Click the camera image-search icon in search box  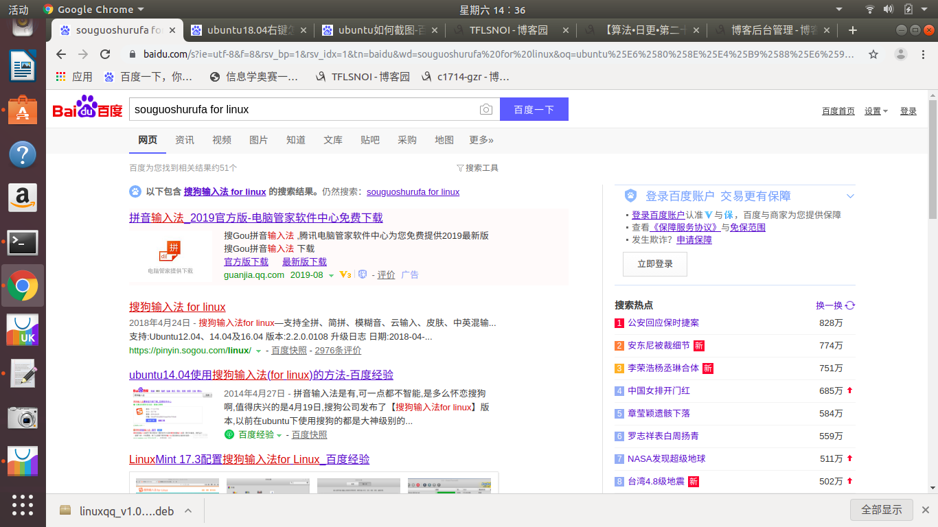coord(485,110)
